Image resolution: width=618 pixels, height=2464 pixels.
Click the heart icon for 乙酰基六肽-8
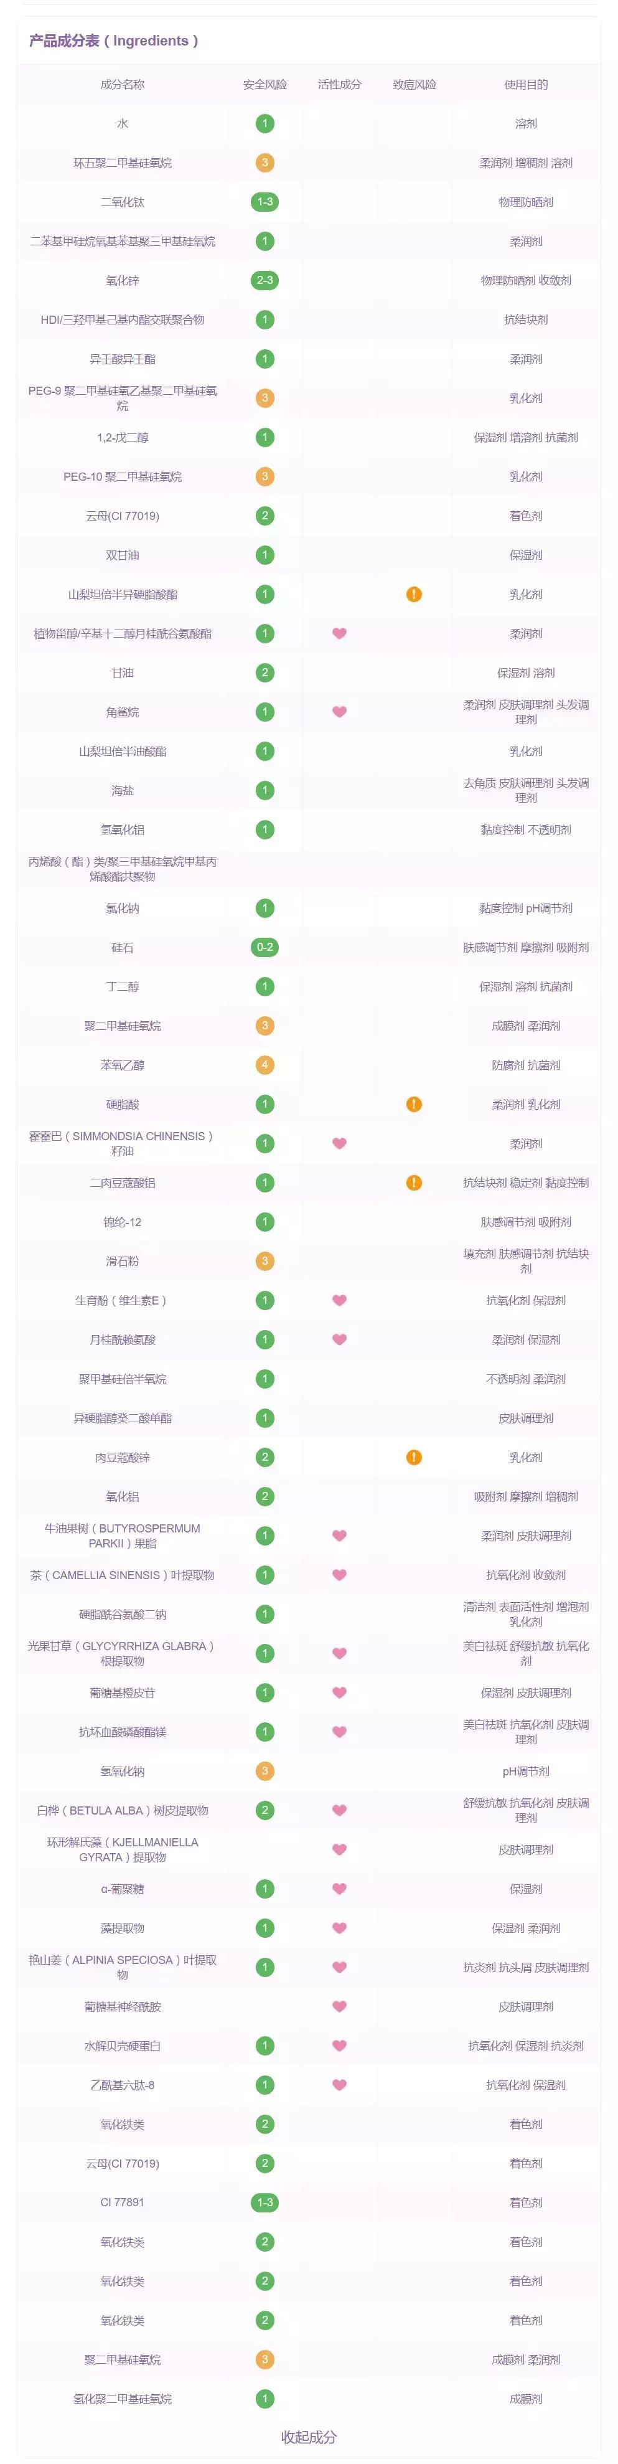tap(339, 2084)
